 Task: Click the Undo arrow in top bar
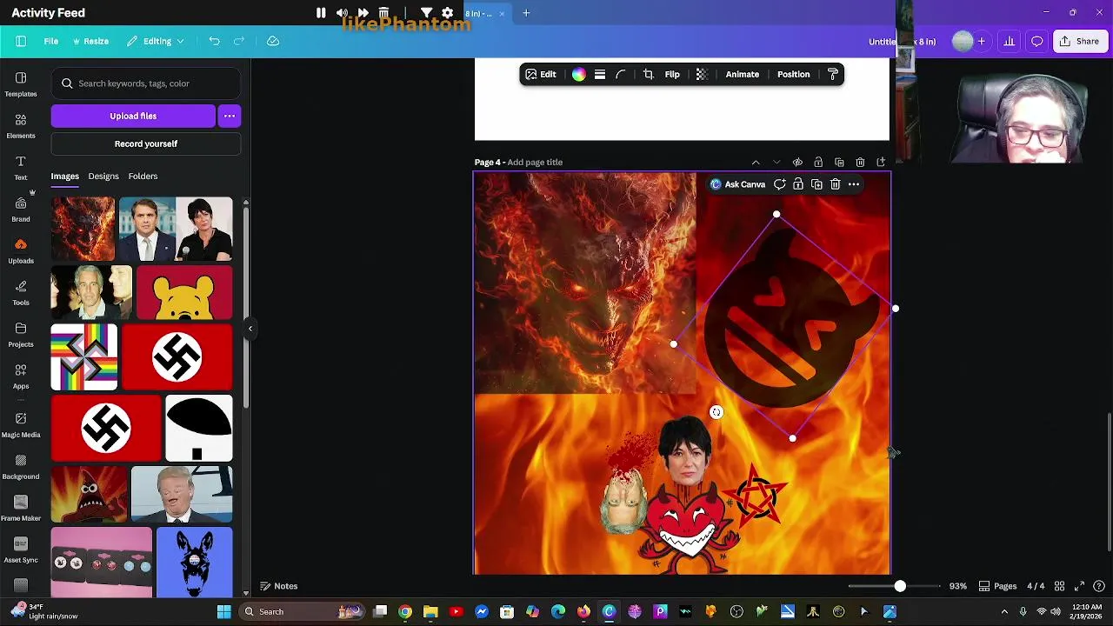(x=214, y=41)
